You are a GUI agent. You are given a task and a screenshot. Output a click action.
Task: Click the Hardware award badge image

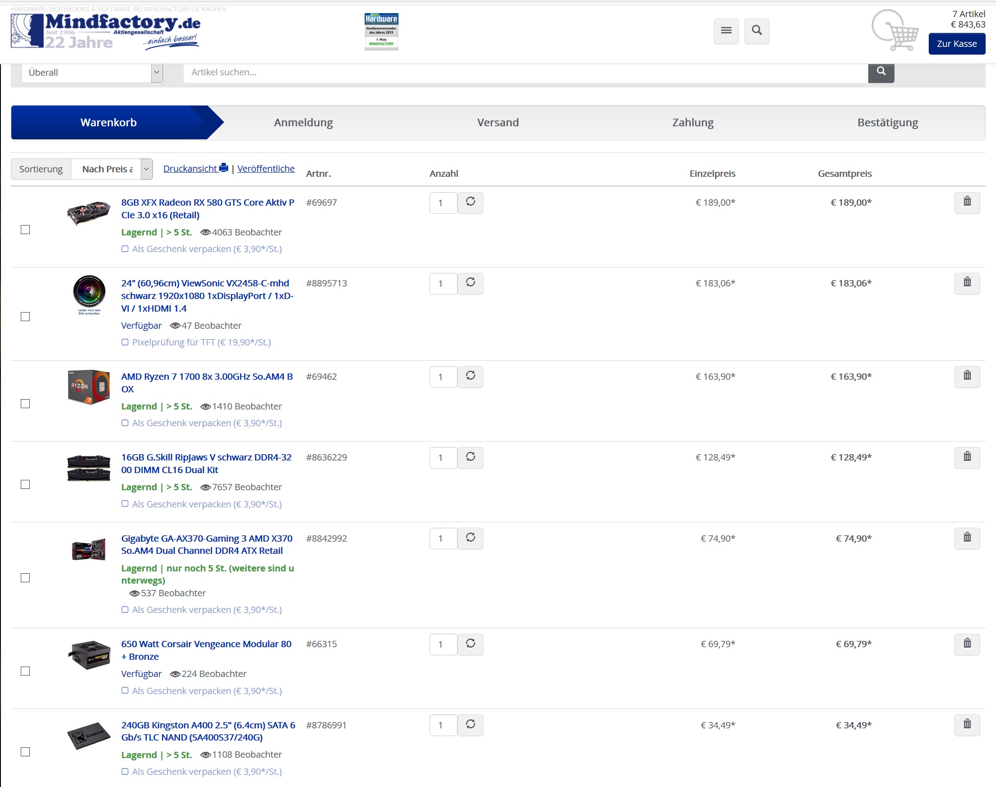(x=381, y=31)
